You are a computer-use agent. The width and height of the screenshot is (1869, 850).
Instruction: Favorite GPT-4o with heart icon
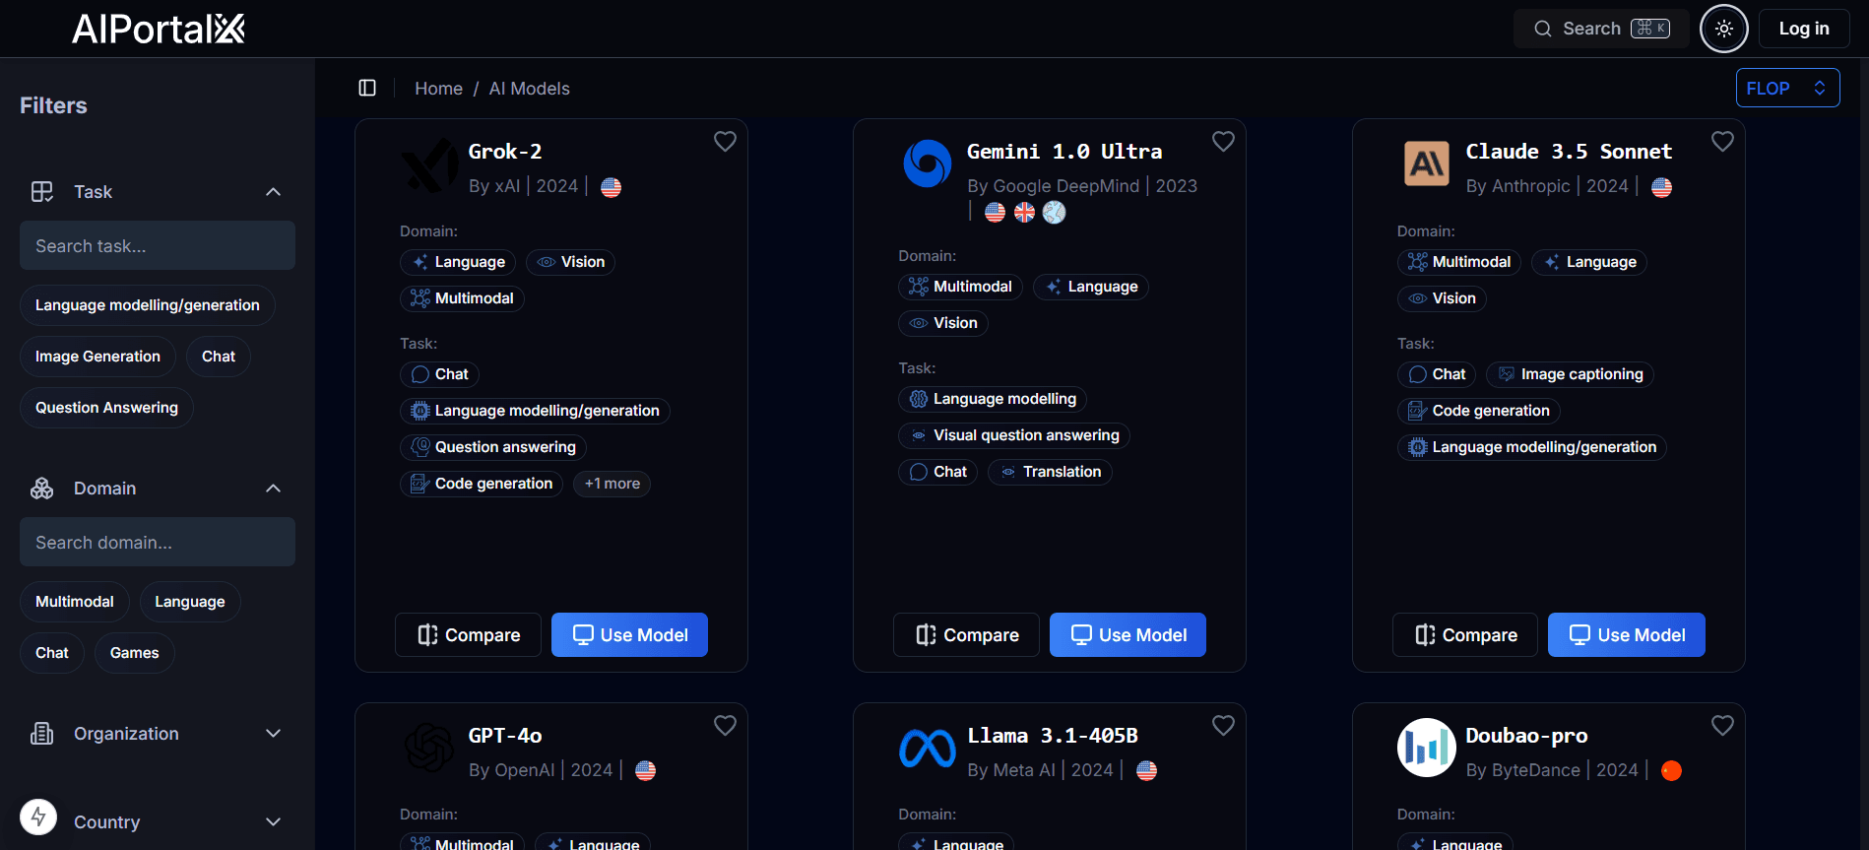725,726
